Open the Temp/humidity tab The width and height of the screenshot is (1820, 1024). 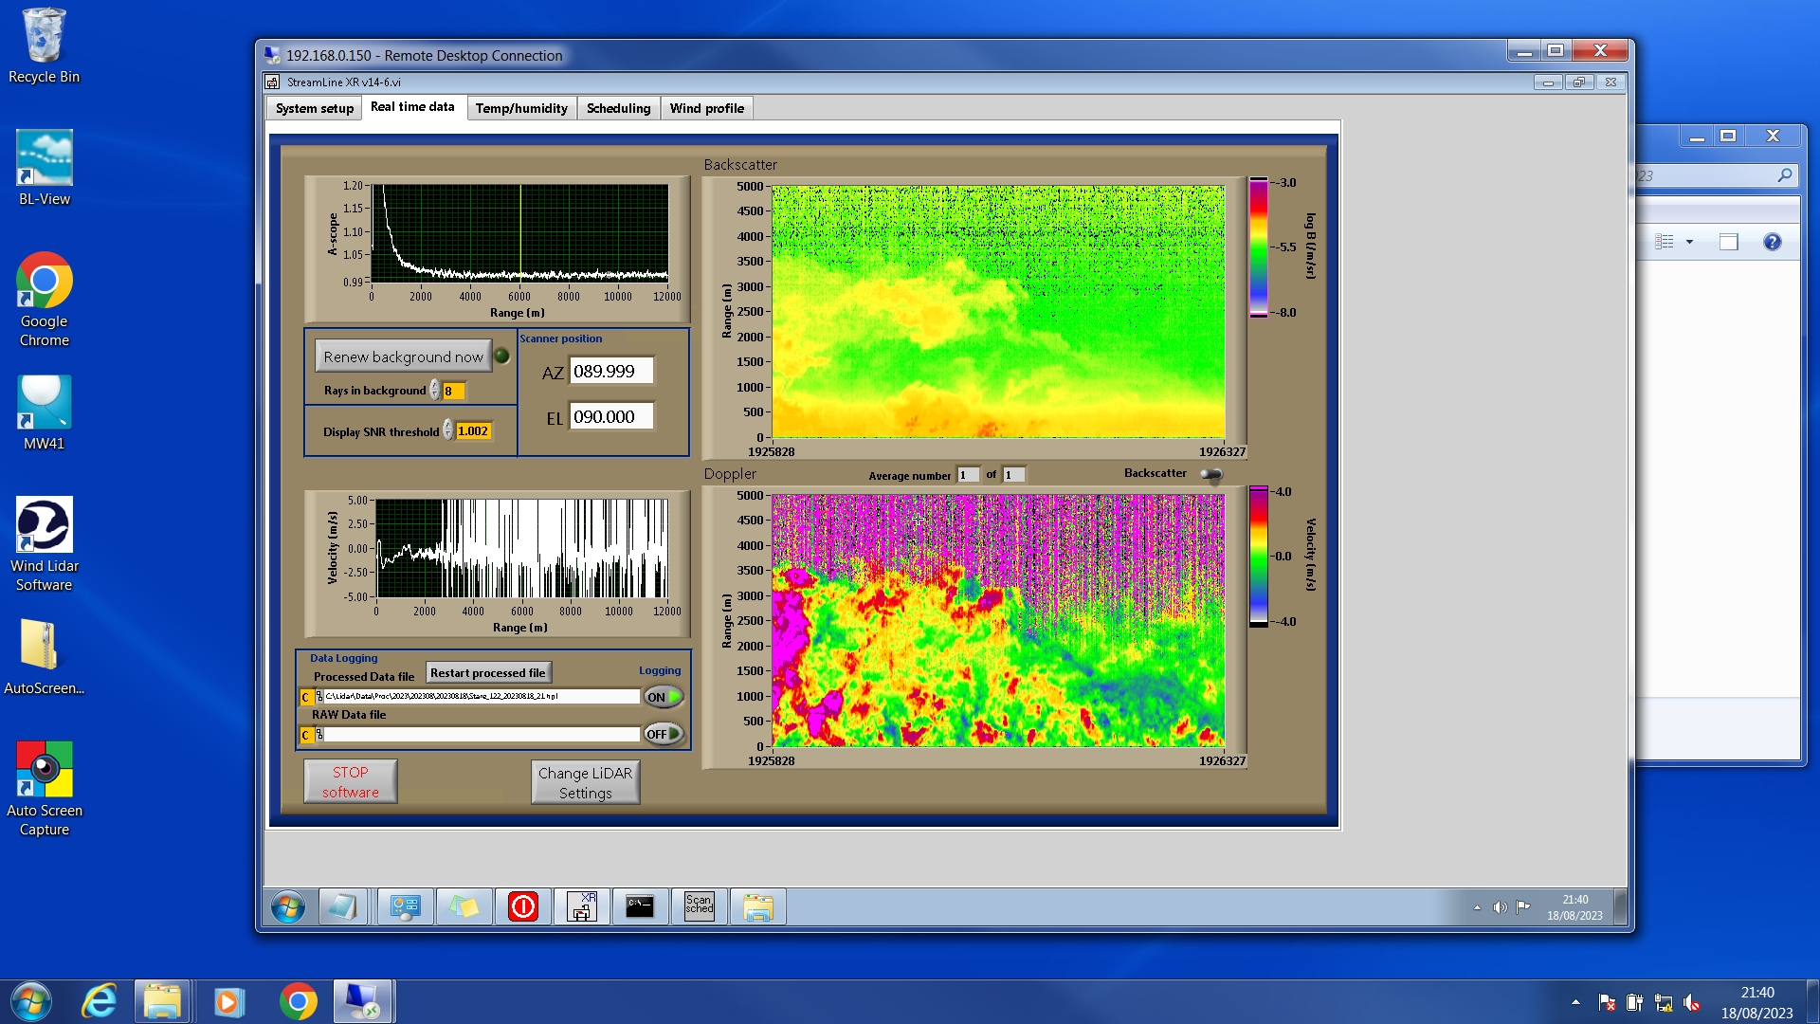click(x=521, y=108)
